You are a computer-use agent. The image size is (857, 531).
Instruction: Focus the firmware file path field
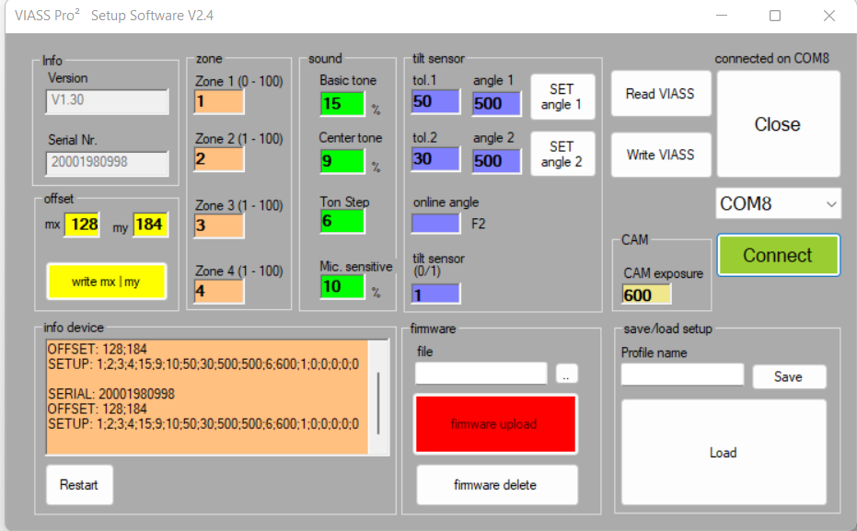coord(481,374)
